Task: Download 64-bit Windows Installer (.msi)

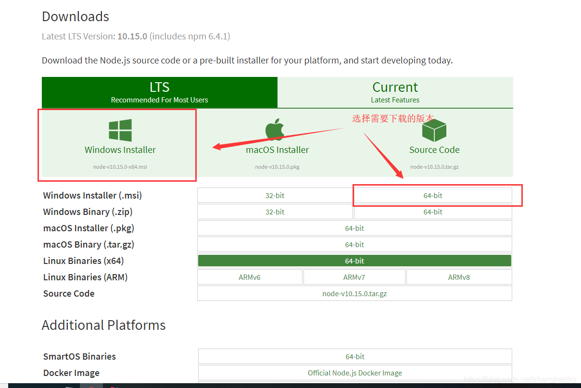Action: [433, 196]
